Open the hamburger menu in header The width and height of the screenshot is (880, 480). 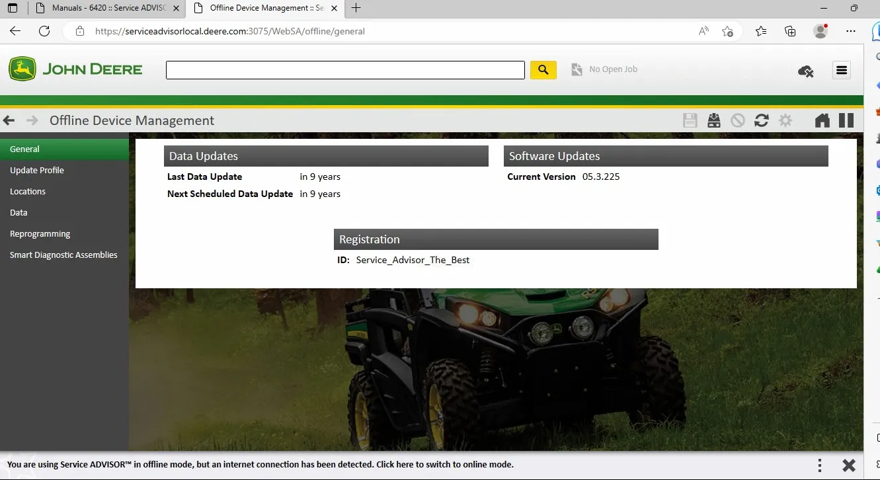(841, 70)
